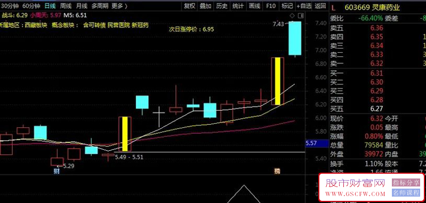Viewport: 426px width, 203px height.
Task: Click 卖二 ask price 6.33
Action: coord(376,54)
